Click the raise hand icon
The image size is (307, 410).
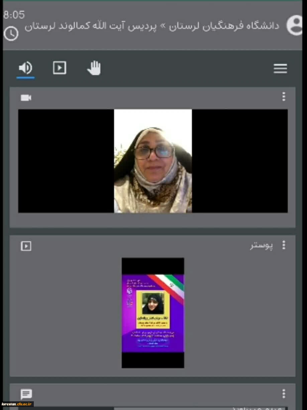pyautogui.click(x=94, y=68)
